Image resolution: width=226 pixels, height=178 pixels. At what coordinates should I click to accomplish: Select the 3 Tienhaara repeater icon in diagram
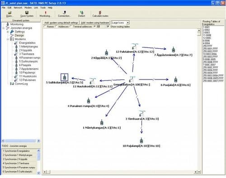coord(141,113)
